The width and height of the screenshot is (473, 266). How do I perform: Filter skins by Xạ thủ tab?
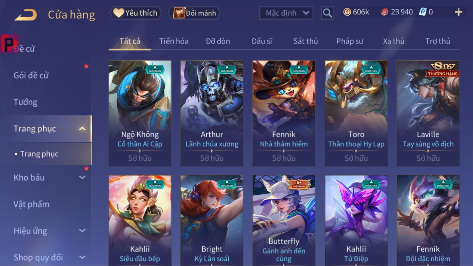coord(394,41)
